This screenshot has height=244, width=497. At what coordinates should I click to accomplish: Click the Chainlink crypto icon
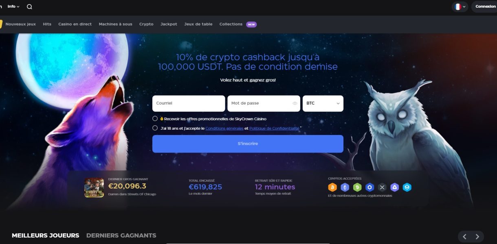[x=370, y=187]
